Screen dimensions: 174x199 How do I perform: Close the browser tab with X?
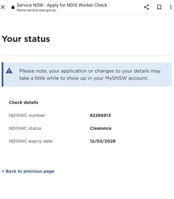point(3,7)
